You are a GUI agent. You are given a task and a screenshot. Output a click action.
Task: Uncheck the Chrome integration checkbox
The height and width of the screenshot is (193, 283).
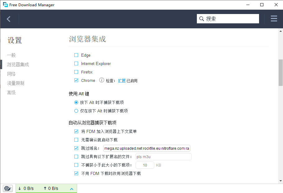(76, 80)
